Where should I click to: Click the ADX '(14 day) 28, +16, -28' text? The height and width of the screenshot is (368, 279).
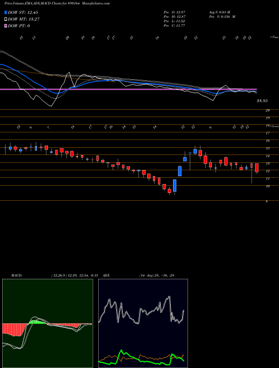pyautogui.click(x=157, y=275)
